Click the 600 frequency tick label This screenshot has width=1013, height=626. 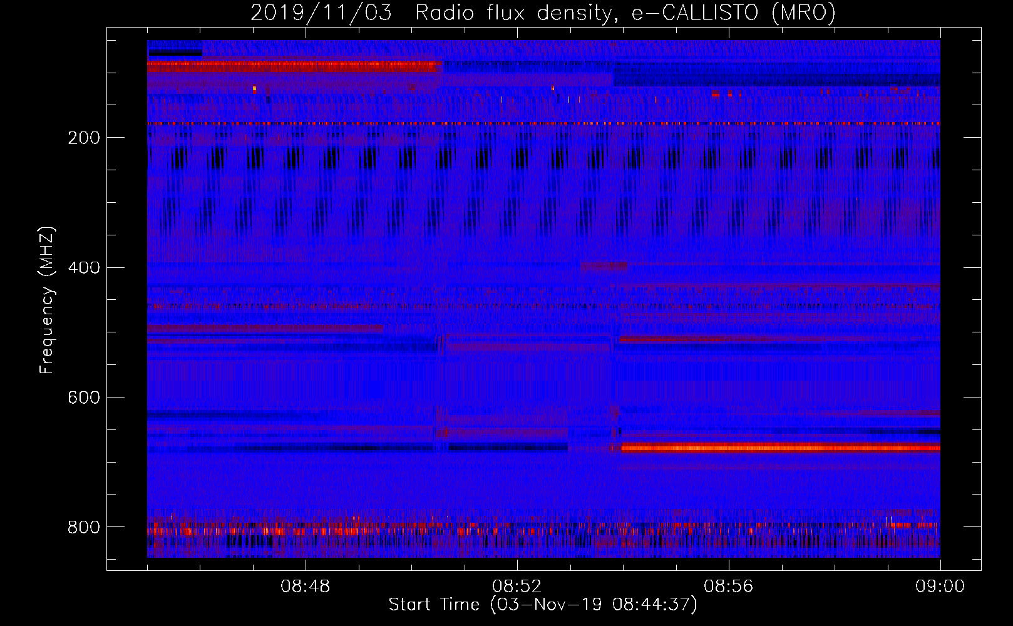pos(83,398)
